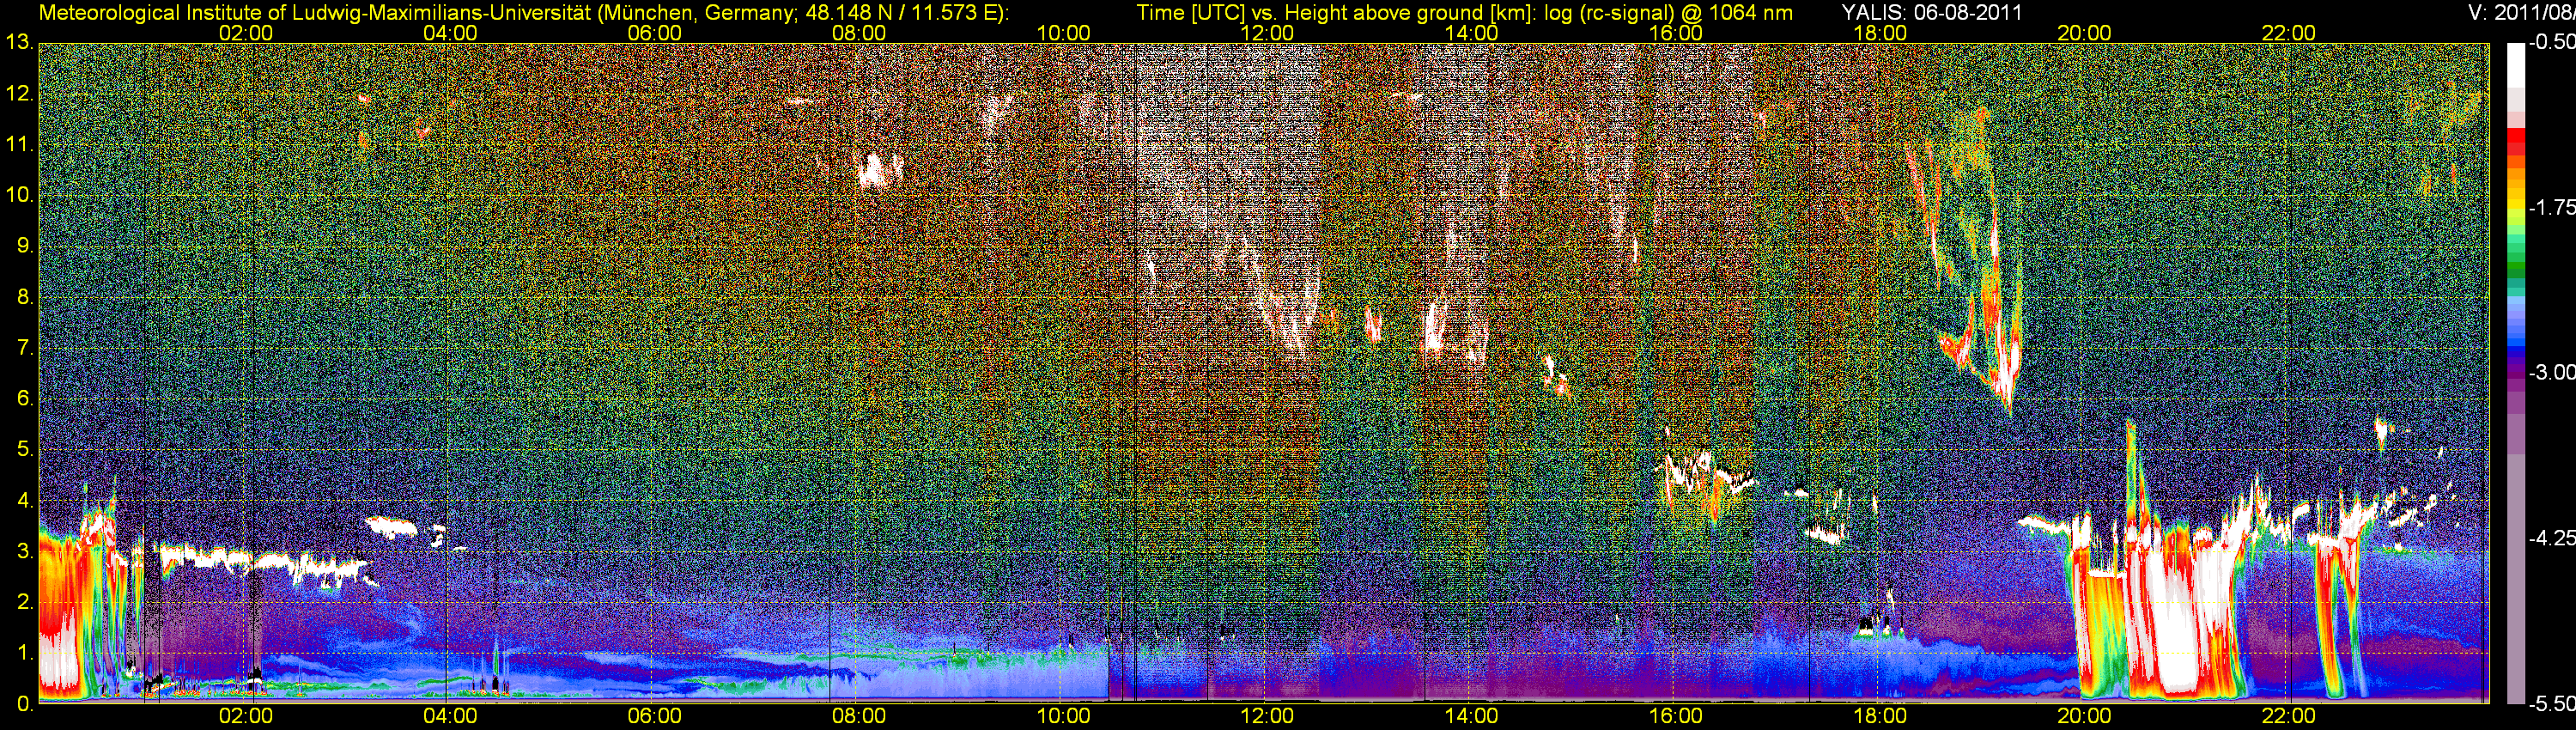Click the 7. height axis label
The width and height of the screenshot is (2576, 730).
[x=25, y=348]
